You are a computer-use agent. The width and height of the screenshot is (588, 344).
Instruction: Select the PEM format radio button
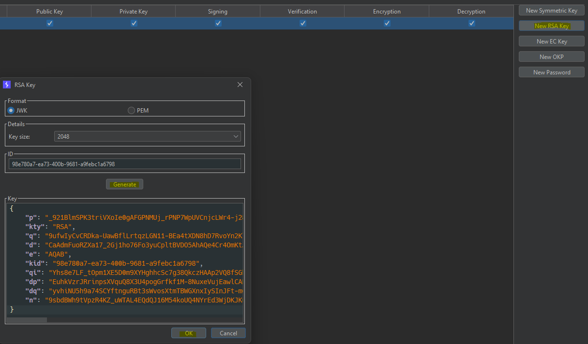[131, 111]
